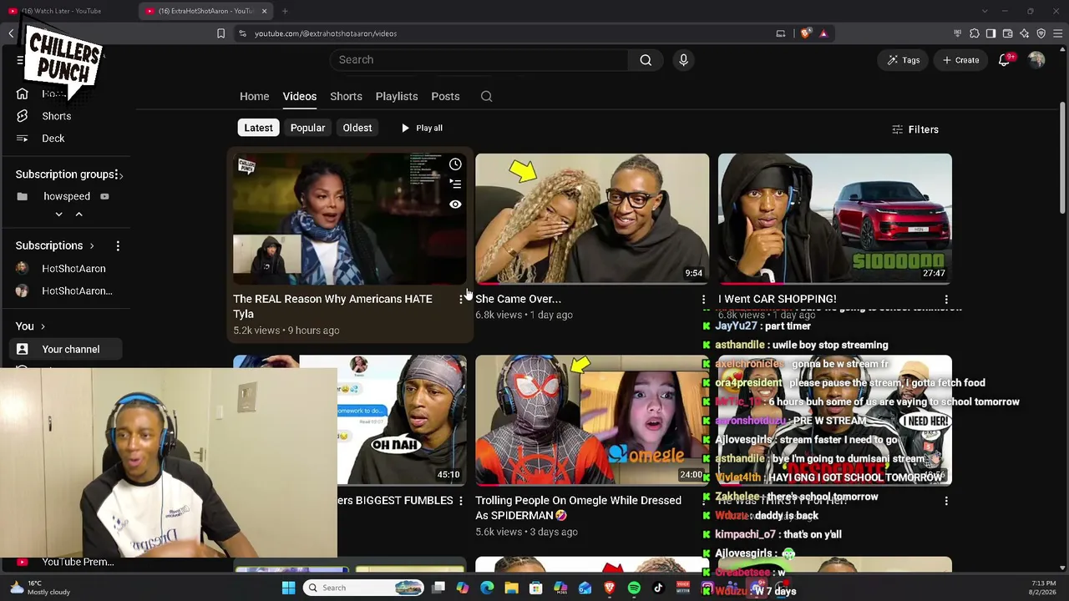Open TikTok from the taskbar
The image size is (1069, 601).
658,588
